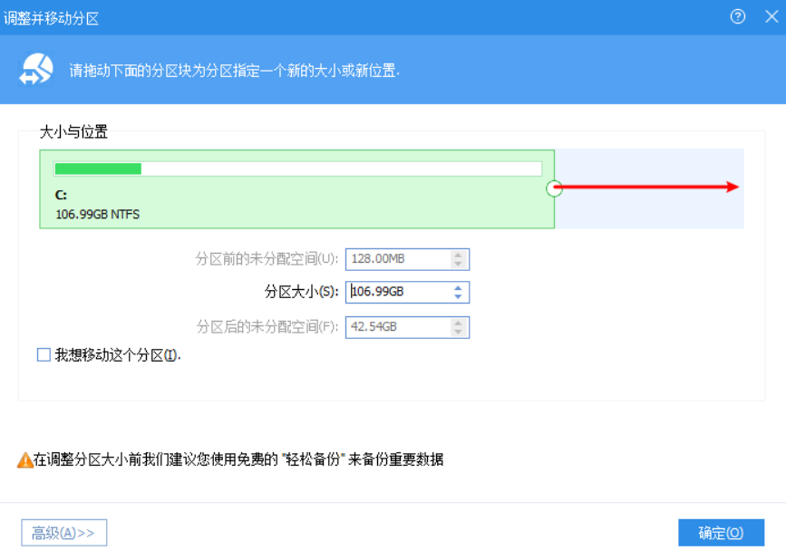This screenshot has height=560, width=786.
Task: Decrease partition size with down arrow
Action: point(458,296)
